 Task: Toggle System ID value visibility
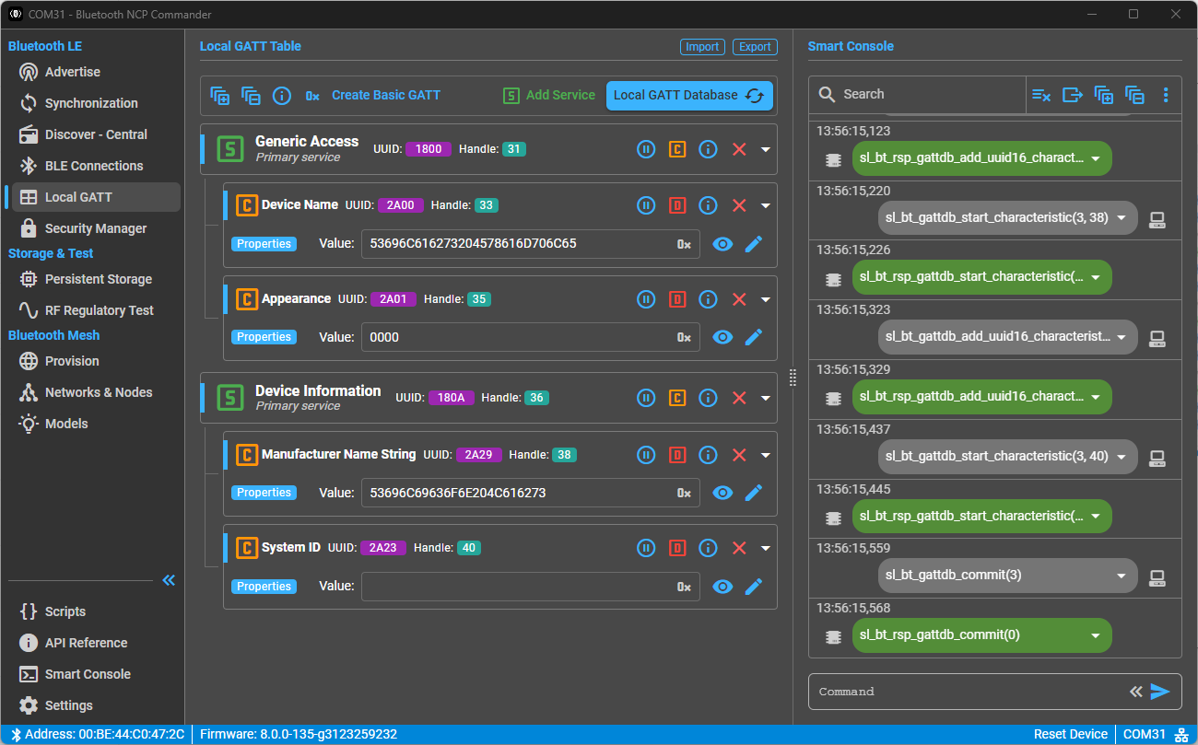722,587
